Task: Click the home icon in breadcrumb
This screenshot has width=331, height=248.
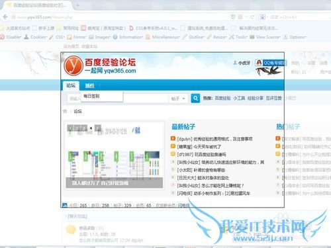Action: pyautogui.click(x=65, y=111)
